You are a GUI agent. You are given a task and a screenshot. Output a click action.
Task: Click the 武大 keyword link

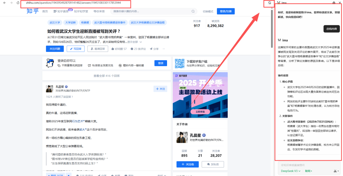[82, 129]
